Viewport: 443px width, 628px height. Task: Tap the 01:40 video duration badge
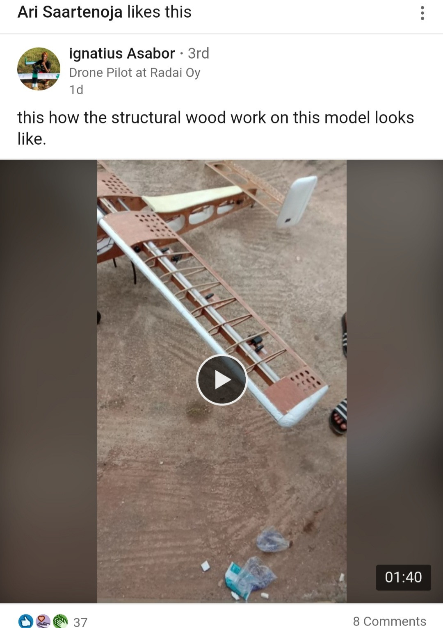point(403,577)
